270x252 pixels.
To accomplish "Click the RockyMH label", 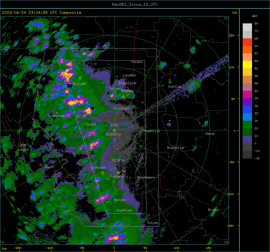I will tap(79, 84).
